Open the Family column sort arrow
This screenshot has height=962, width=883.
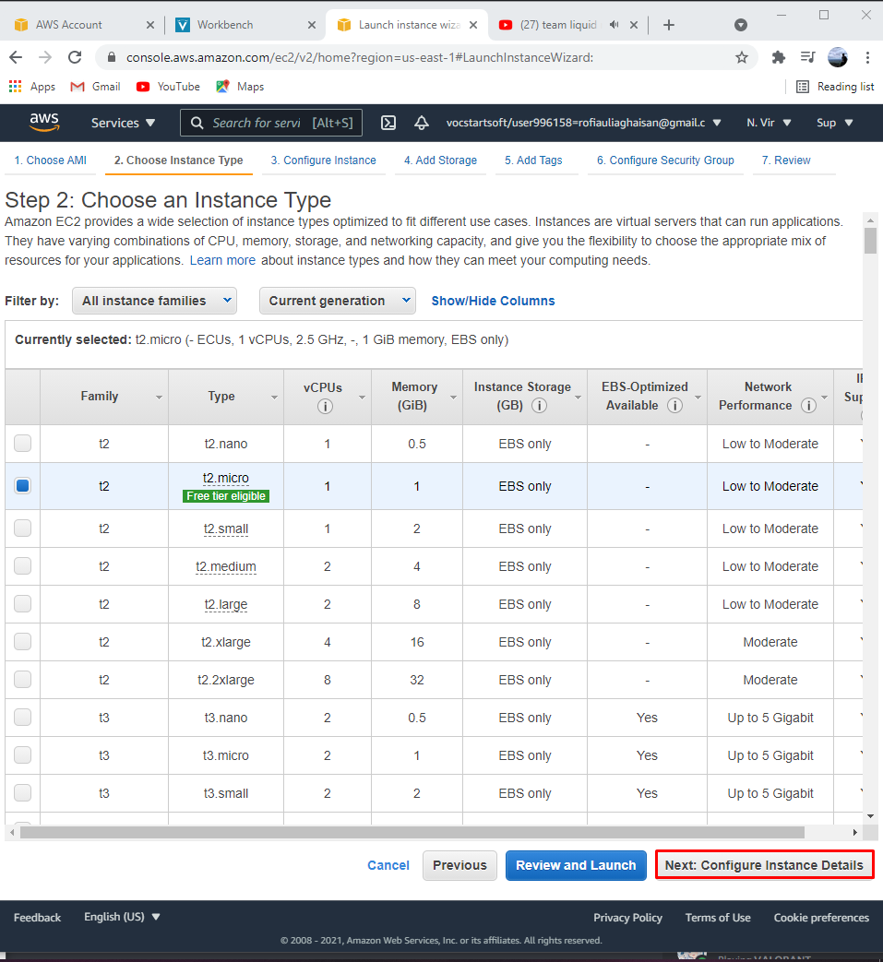159,398
